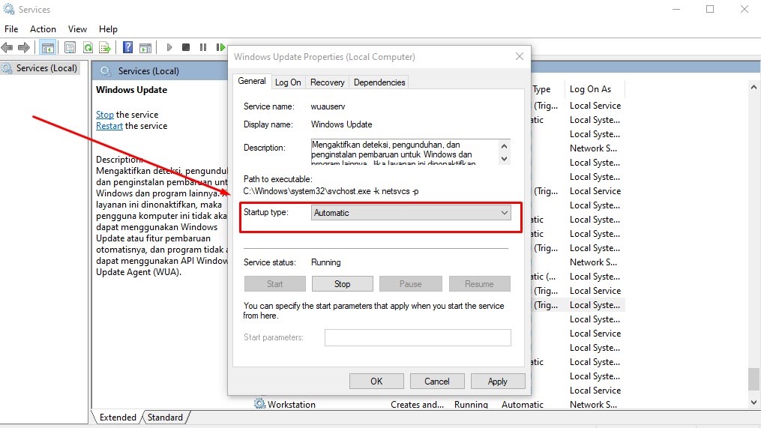Click the green Refresh toolbar icon

[88, 47]
